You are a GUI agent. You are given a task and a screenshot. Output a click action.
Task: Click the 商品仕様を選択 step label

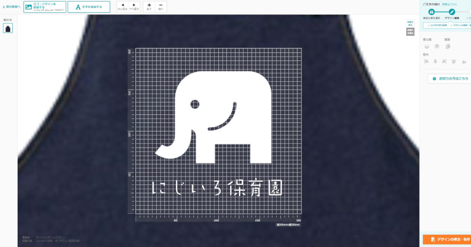point(431,18)
